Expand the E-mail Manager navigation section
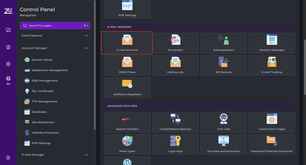Viewport: 306px width, 165px height. (55, 155)
